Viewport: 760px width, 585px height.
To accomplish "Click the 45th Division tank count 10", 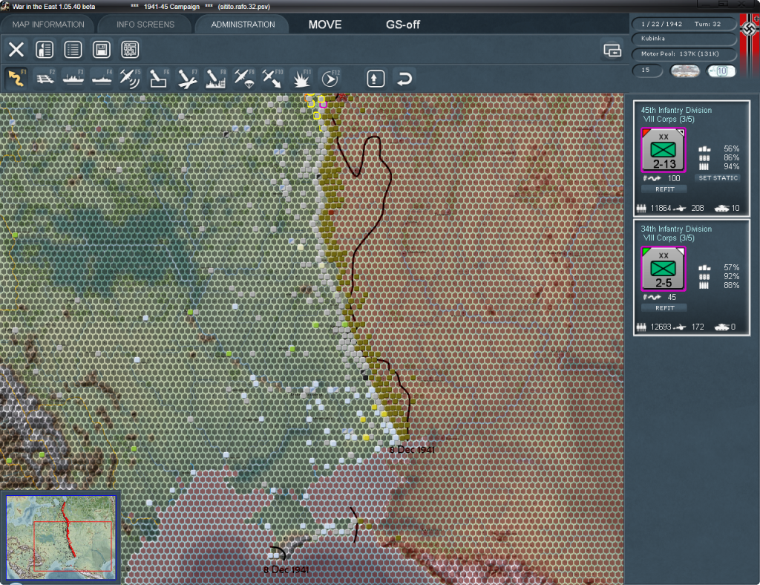I will click(736, 209).
